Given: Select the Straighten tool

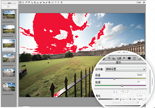Looking at the screenshot, I should click(x=38, y=2).
